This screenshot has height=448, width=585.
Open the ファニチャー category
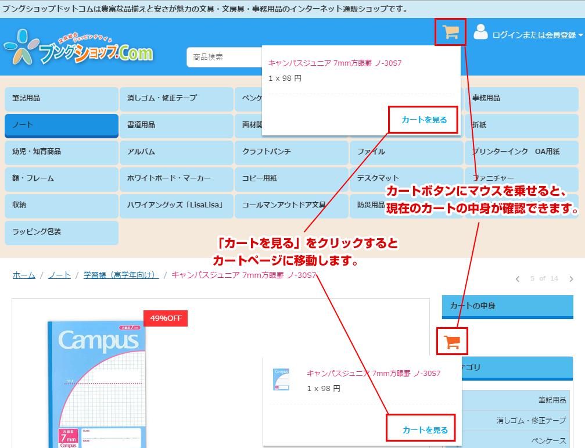[x=522, y=179]
